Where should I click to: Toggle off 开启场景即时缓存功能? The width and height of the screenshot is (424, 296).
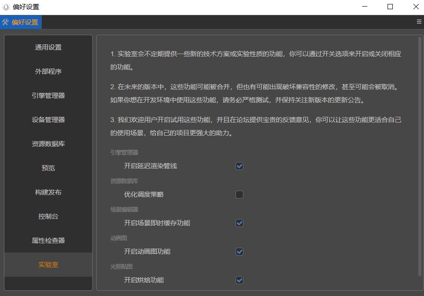point(239,223)
